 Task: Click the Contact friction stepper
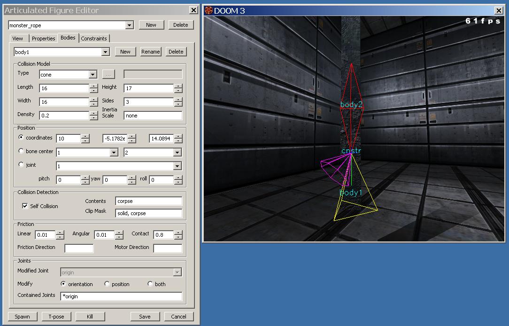[178, 235]
